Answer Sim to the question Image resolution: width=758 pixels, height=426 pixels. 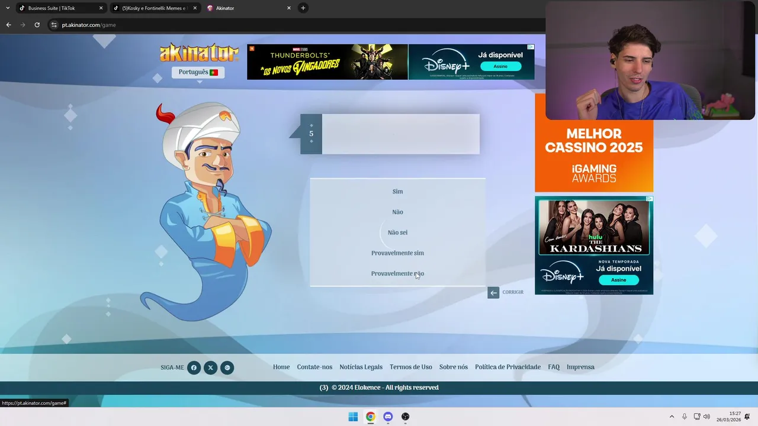397,192
